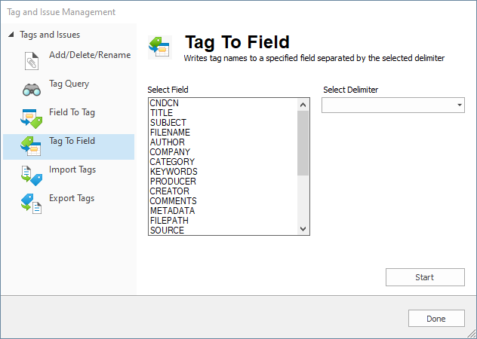Open the Add/Delete/Rename paperclip document icon

click(x=32, y=61)
